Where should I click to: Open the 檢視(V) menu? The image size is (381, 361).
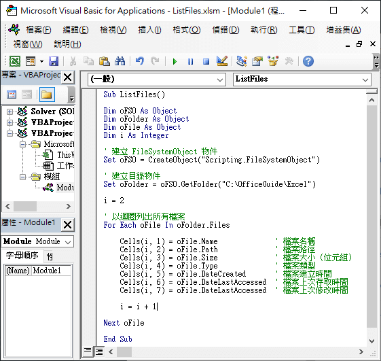point(113,30)
